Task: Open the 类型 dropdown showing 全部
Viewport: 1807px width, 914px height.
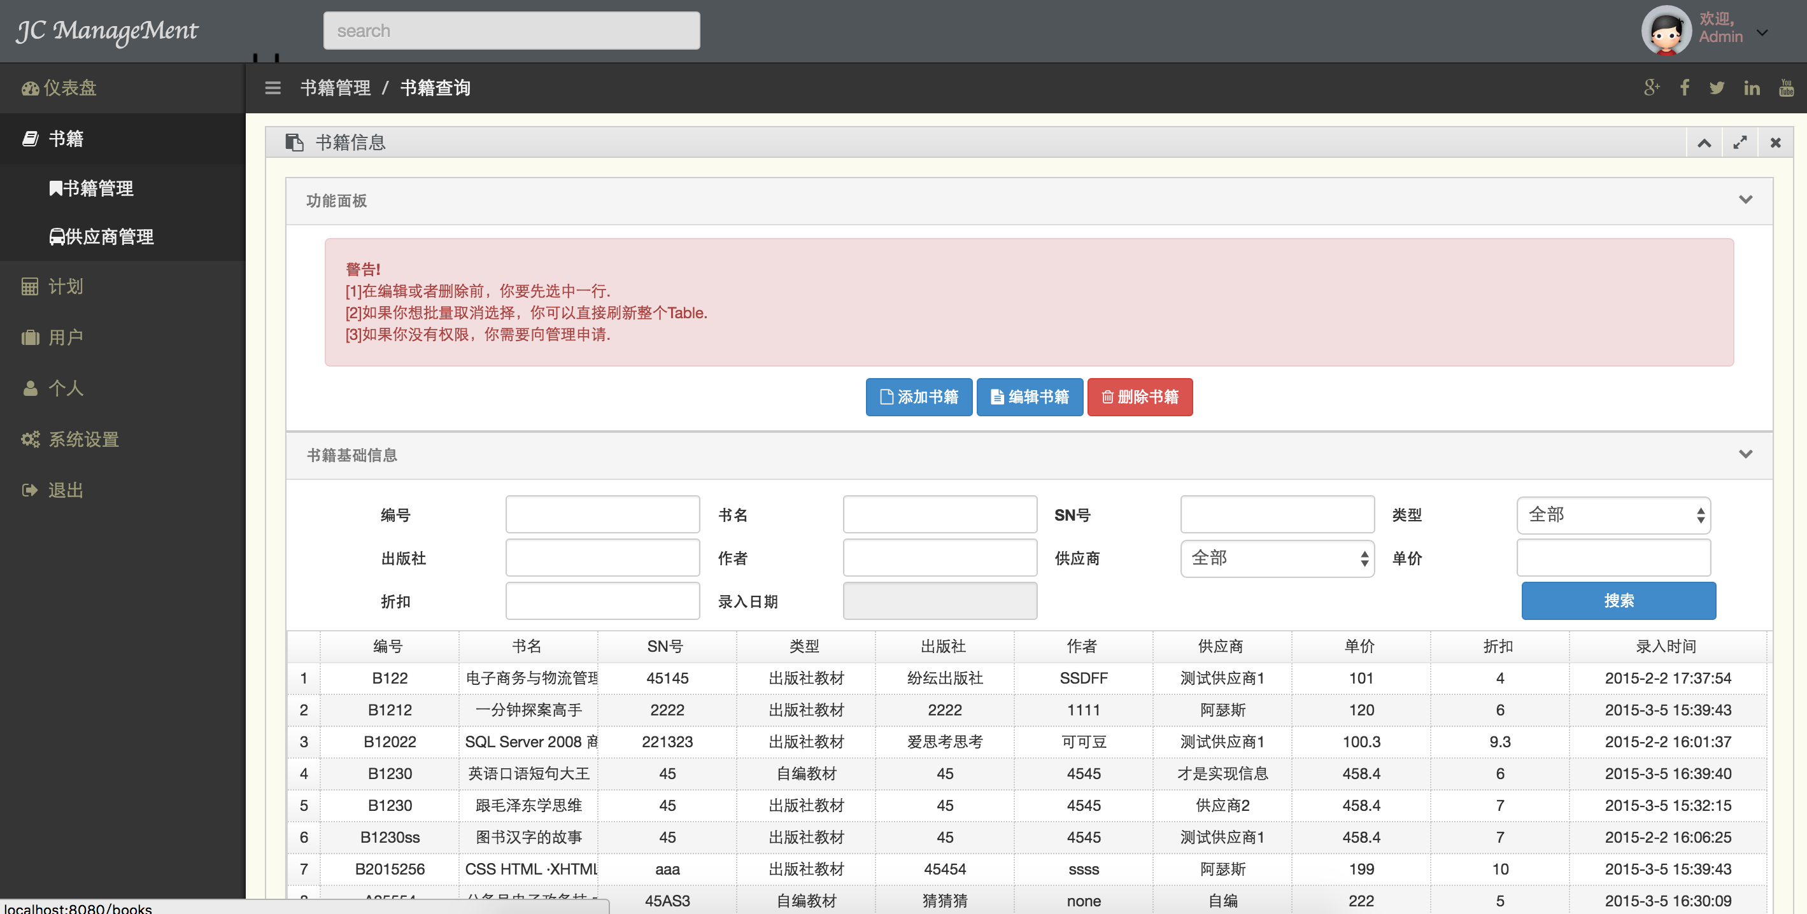Action: (1613, 515)
